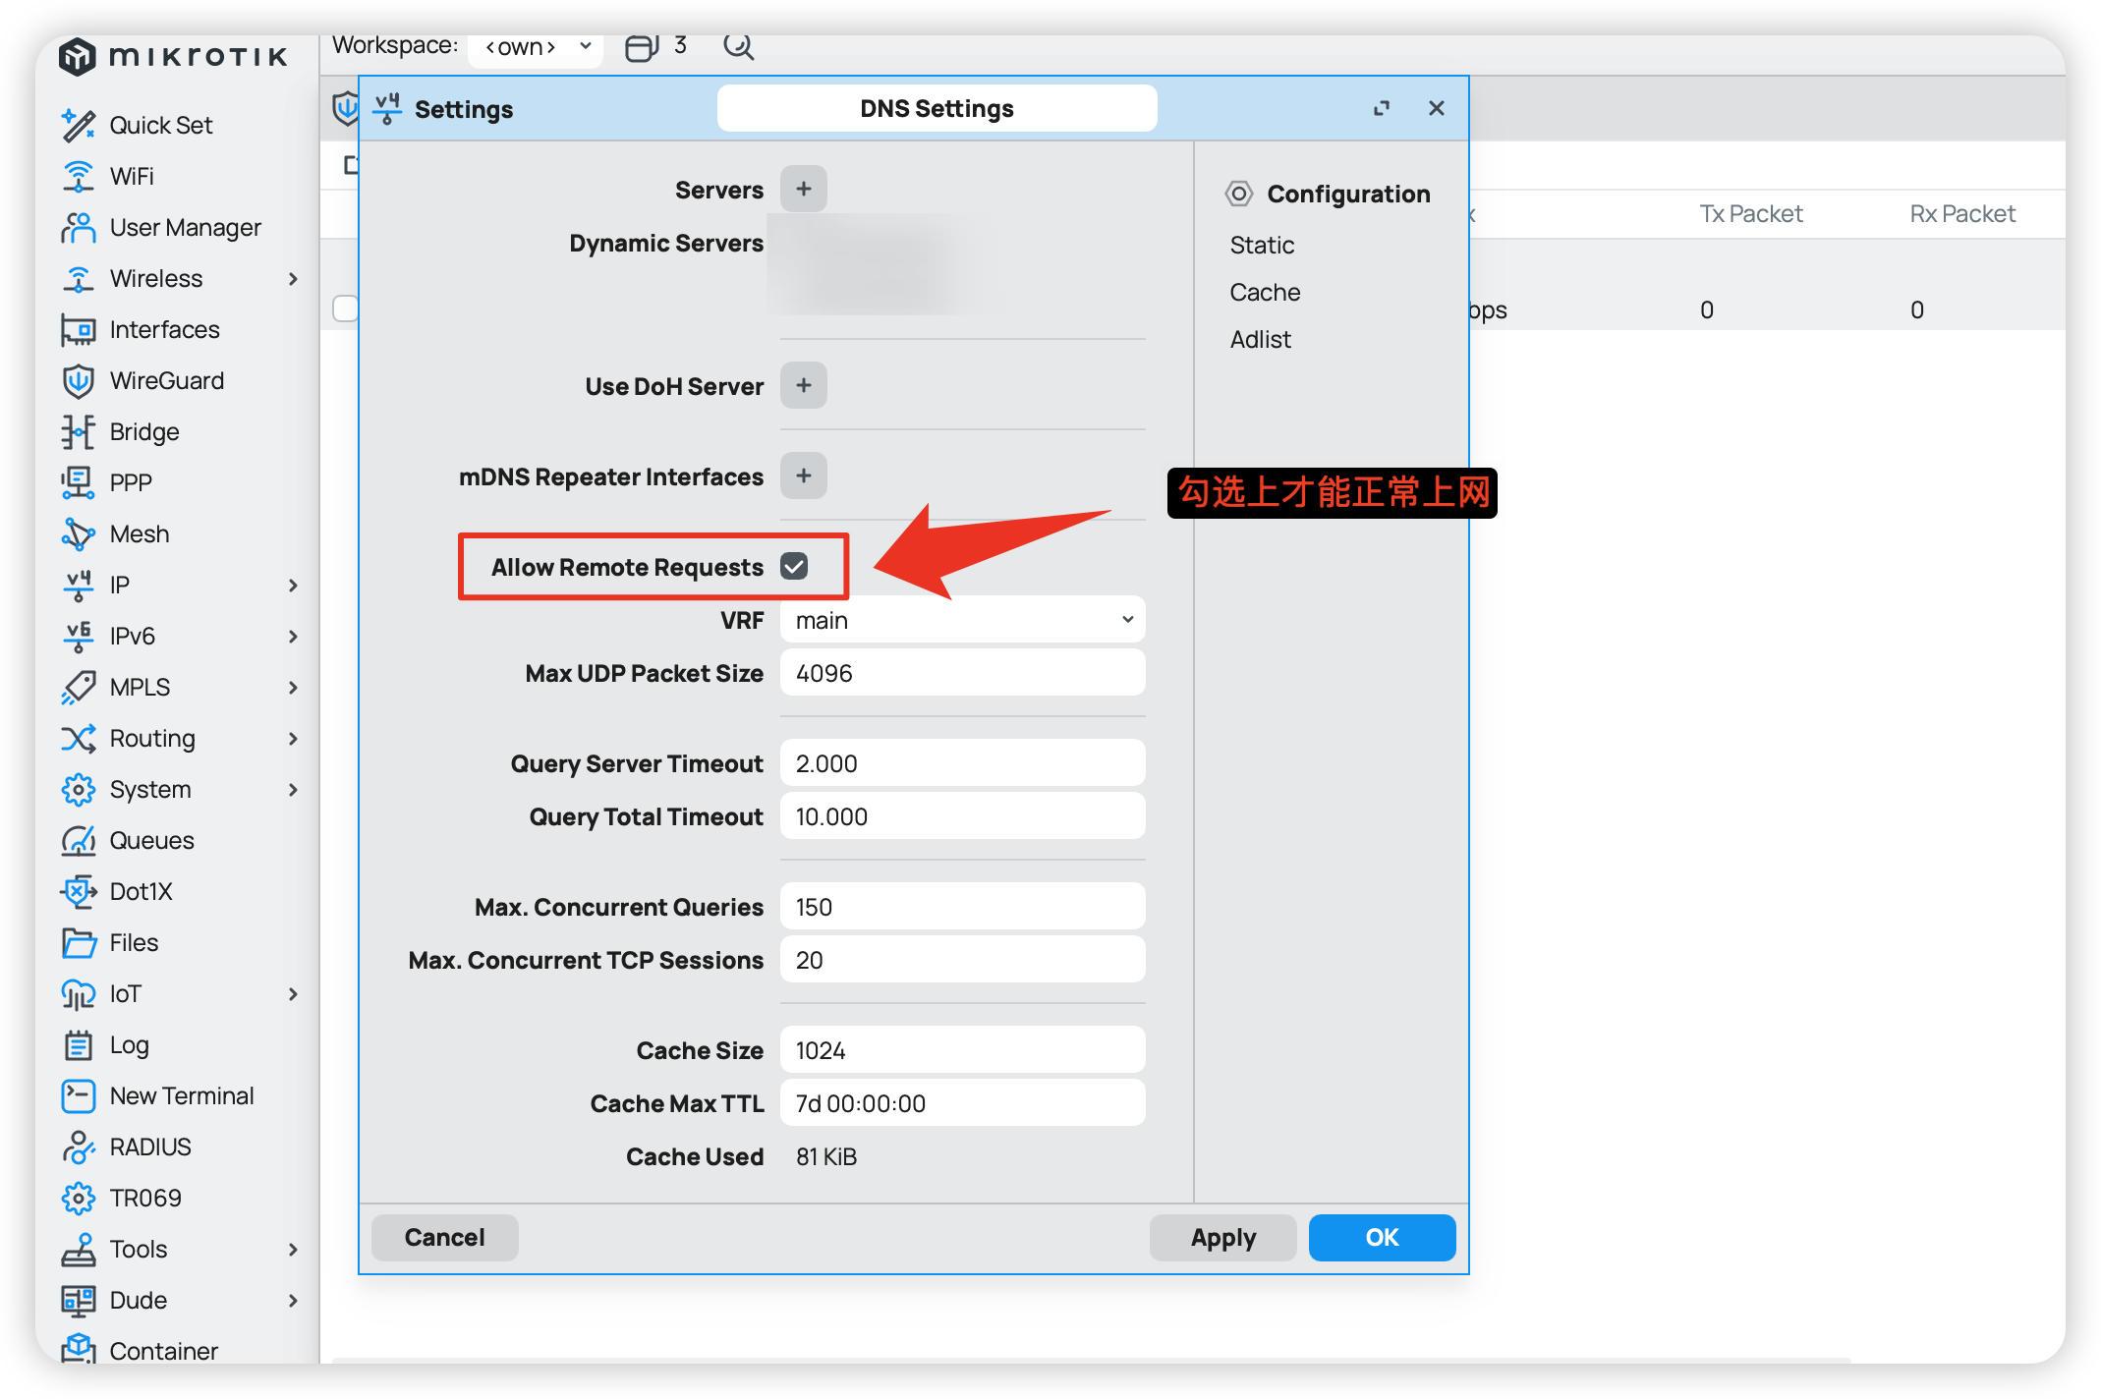Screen dimensions: 2101x1399
Task: Open Quick Set wand icon
Action: coord(79,125)
